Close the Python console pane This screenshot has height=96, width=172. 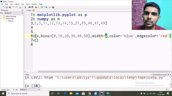[x=171, y=75]
